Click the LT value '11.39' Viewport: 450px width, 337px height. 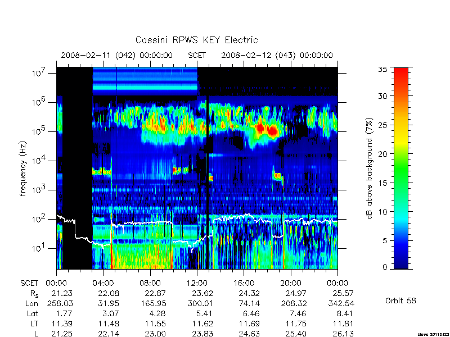click(x=62, y=324)
